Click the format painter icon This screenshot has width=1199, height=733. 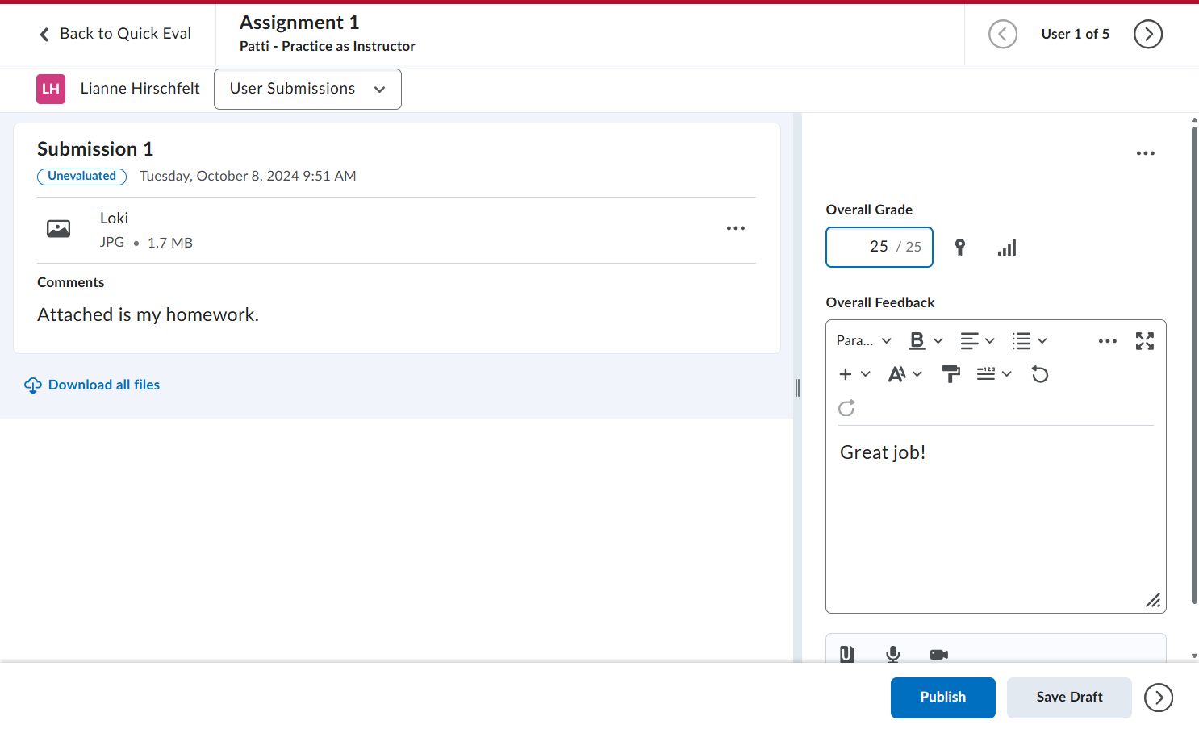tap(951, 374)
